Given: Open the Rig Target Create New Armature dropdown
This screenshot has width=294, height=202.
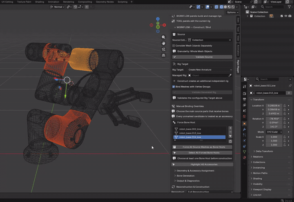Looking at the screenshot, I should pos(210,70).
